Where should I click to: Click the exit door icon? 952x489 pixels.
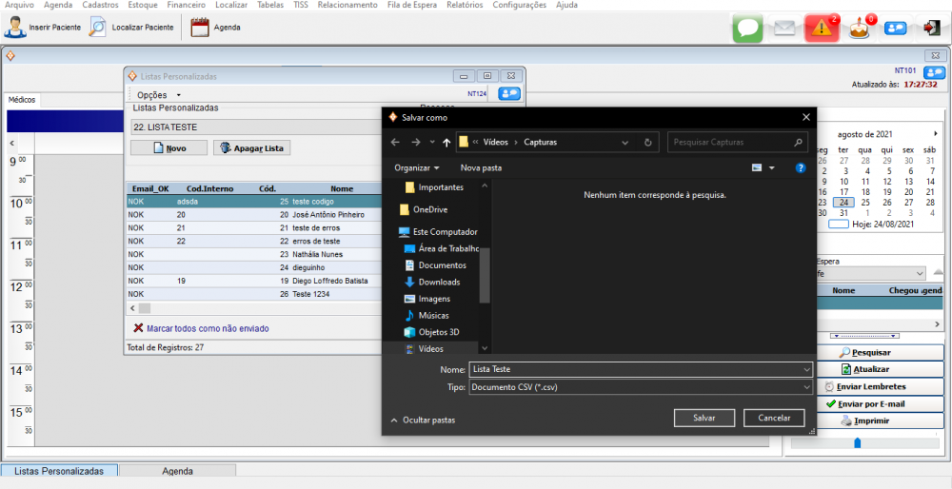932,29
